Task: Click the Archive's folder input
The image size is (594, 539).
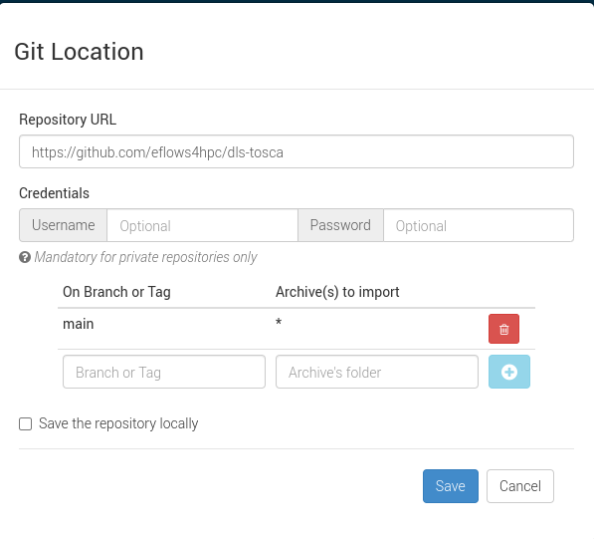Action: [x=377, y=372]
